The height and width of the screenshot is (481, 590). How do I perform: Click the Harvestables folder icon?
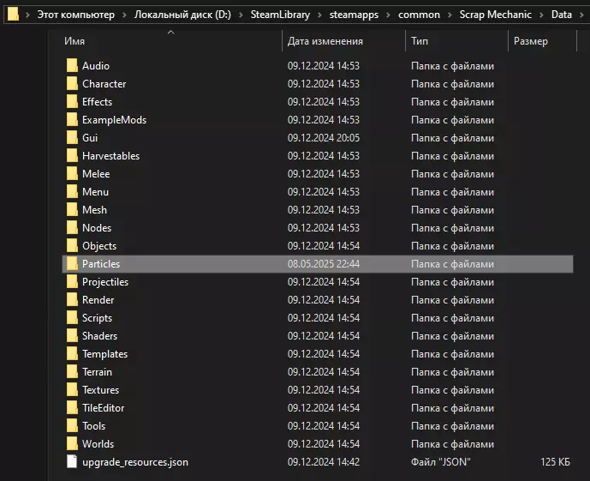pos(72,156)
